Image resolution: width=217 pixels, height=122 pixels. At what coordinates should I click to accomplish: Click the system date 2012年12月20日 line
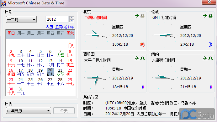(143, 114)
